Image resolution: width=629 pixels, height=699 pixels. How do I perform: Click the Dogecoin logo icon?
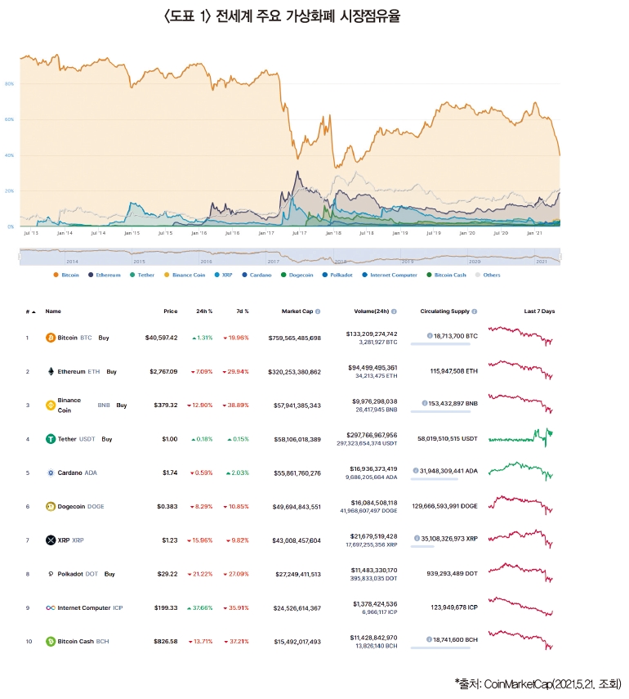tap(51, 506)
